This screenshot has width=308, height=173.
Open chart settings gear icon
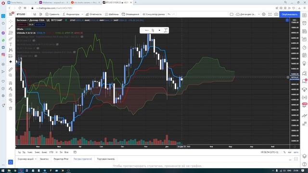(x=264, y=14)
